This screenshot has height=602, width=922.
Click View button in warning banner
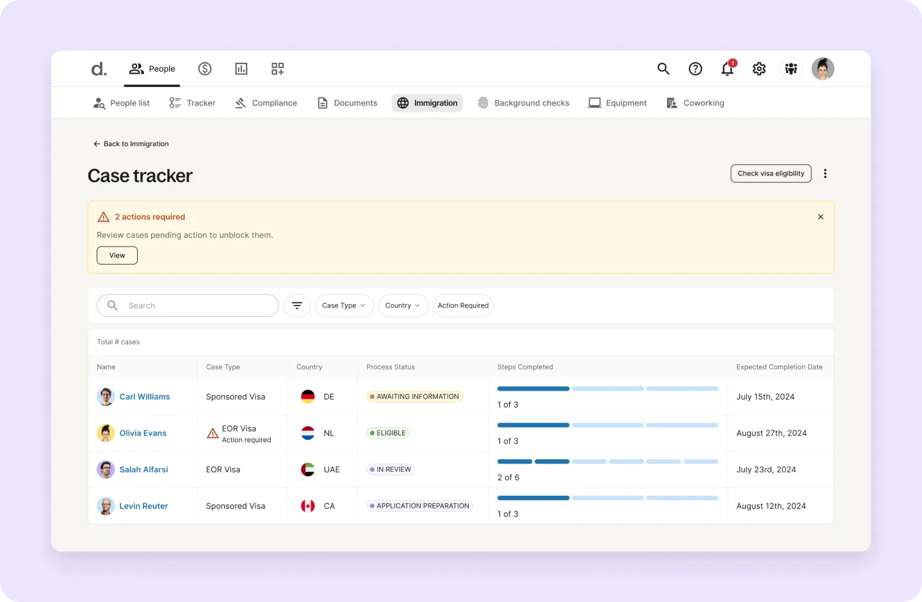coord(117,256)
